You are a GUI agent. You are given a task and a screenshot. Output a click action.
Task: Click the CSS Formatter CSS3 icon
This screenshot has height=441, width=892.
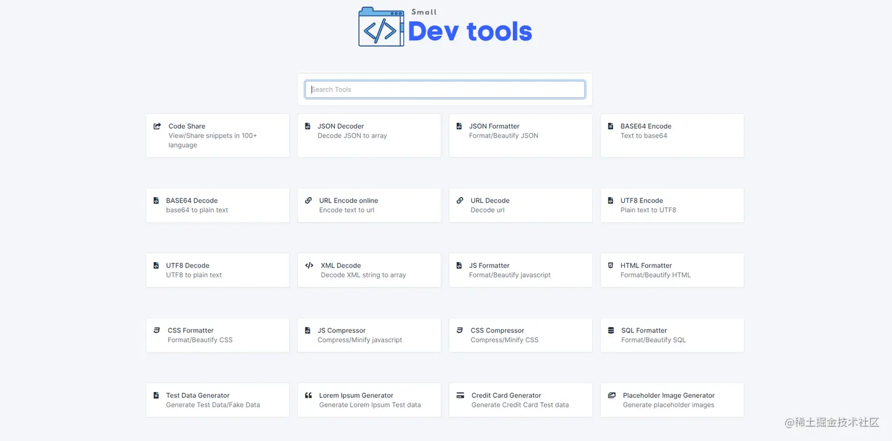tap(157, 331)
